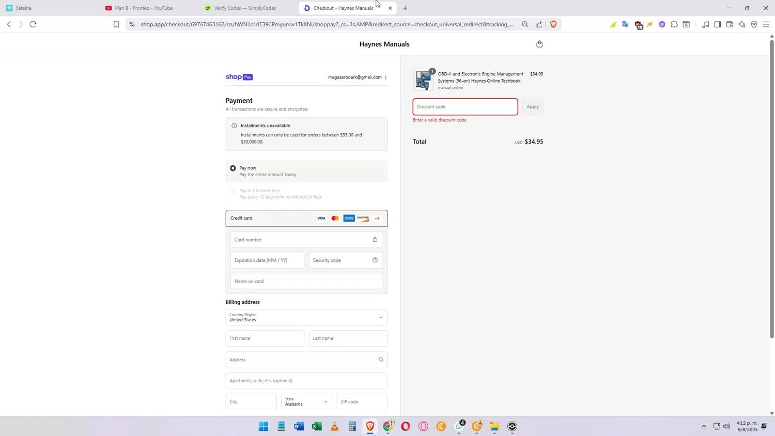Select the Credit card payment option header

306,219
